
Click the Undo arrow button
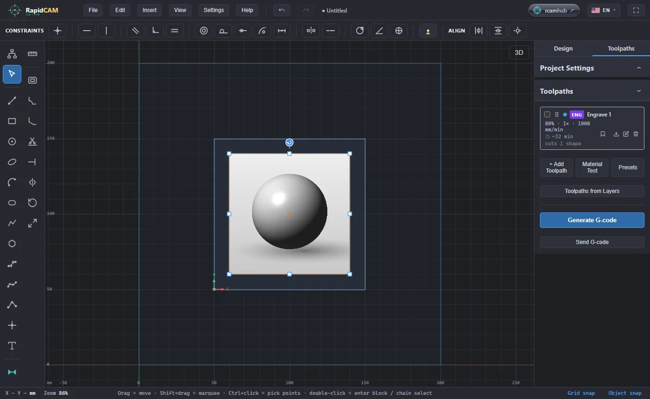pos(282,10)
